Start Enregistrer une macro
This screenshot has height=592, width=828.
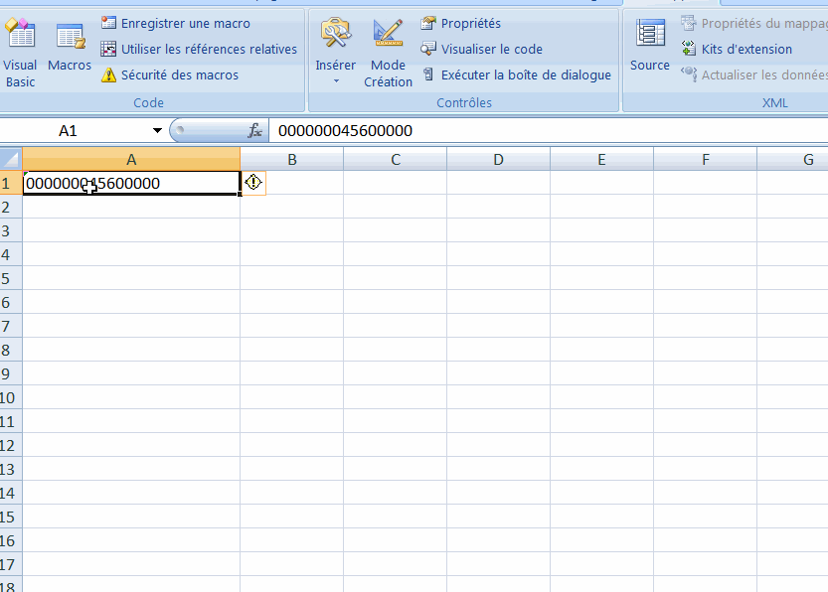coord(185,23)
